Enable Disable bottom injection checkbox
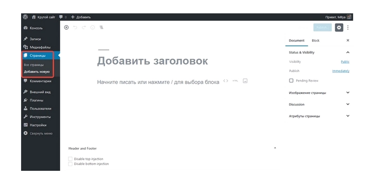The width and height of the screenshot is (376, 193). click(x=70, y=164)
